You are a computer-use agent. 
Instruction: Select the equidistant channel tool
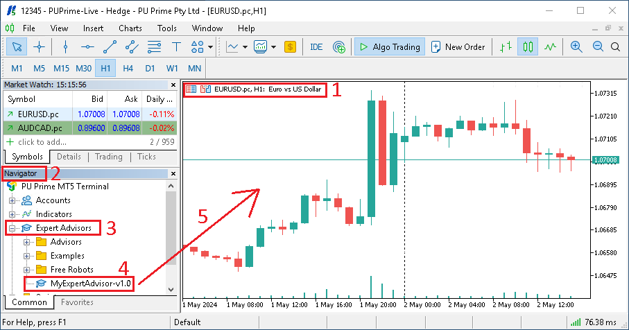tap(132, 47)
